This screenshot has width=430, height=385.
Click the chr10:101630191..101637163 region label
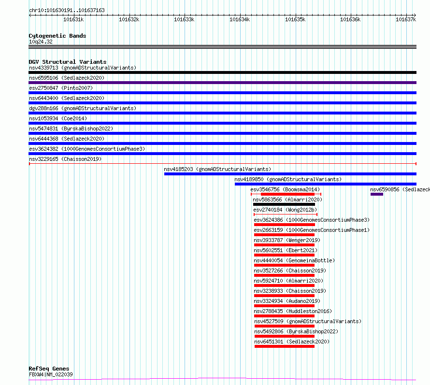click(67, 11)
